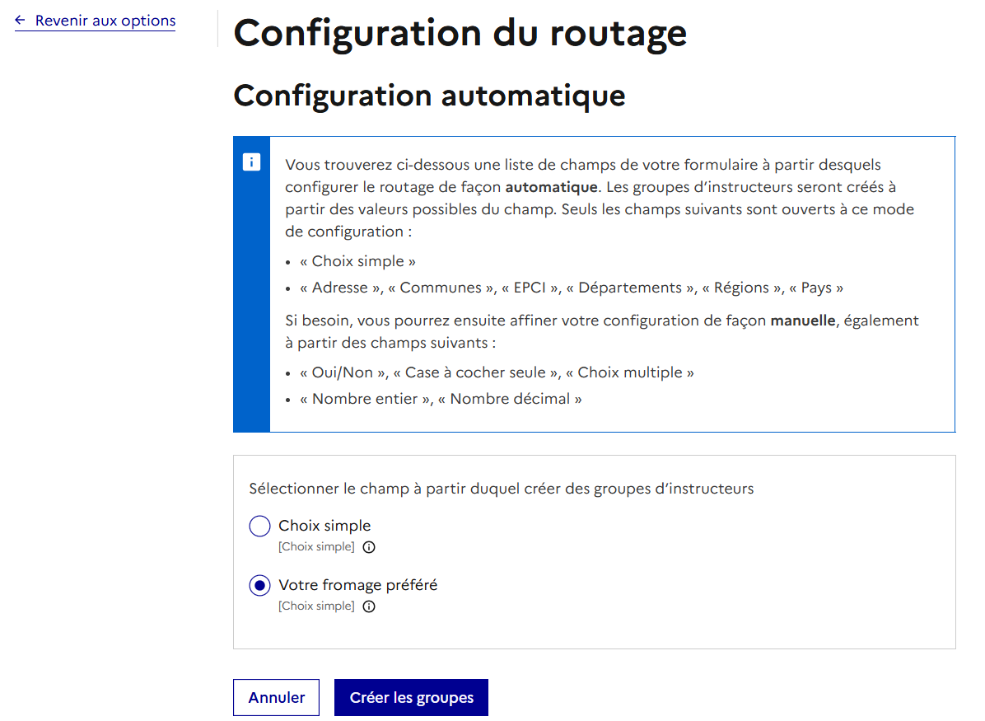Click the Configuration du routage heading
985x721 pixels.
click(460, 33)
